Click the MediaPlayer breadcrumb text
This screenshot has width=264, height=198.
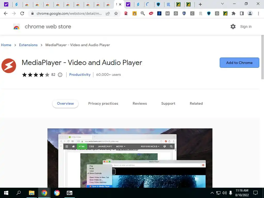[x=78, y=45]
